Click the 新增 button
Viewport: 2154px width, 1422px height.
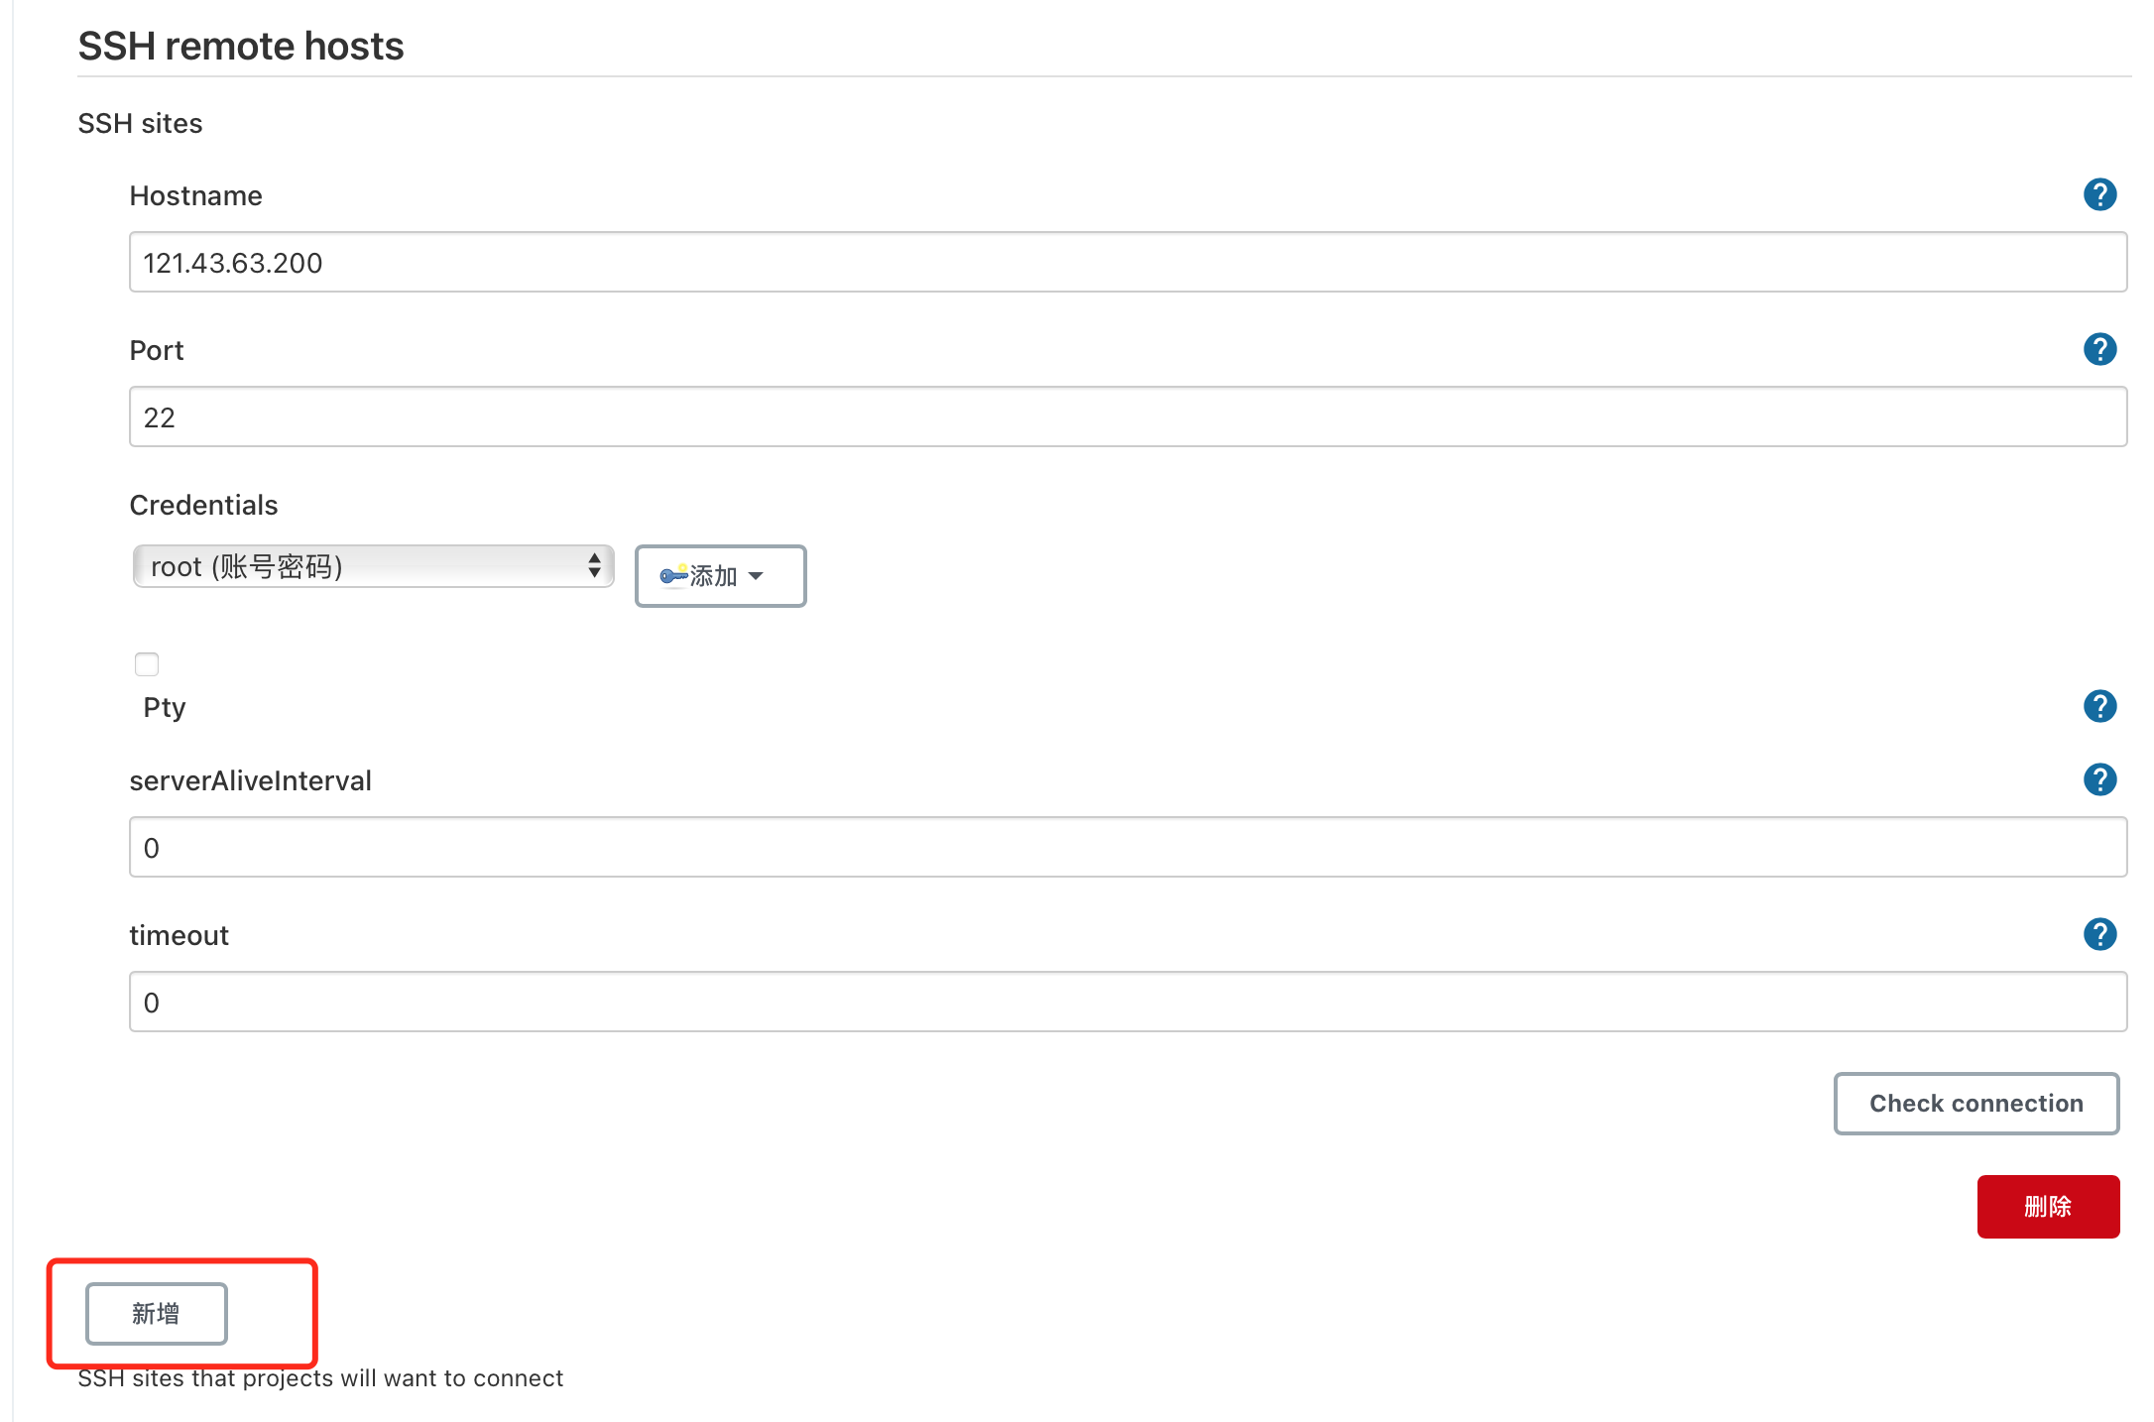(156, 1313)
